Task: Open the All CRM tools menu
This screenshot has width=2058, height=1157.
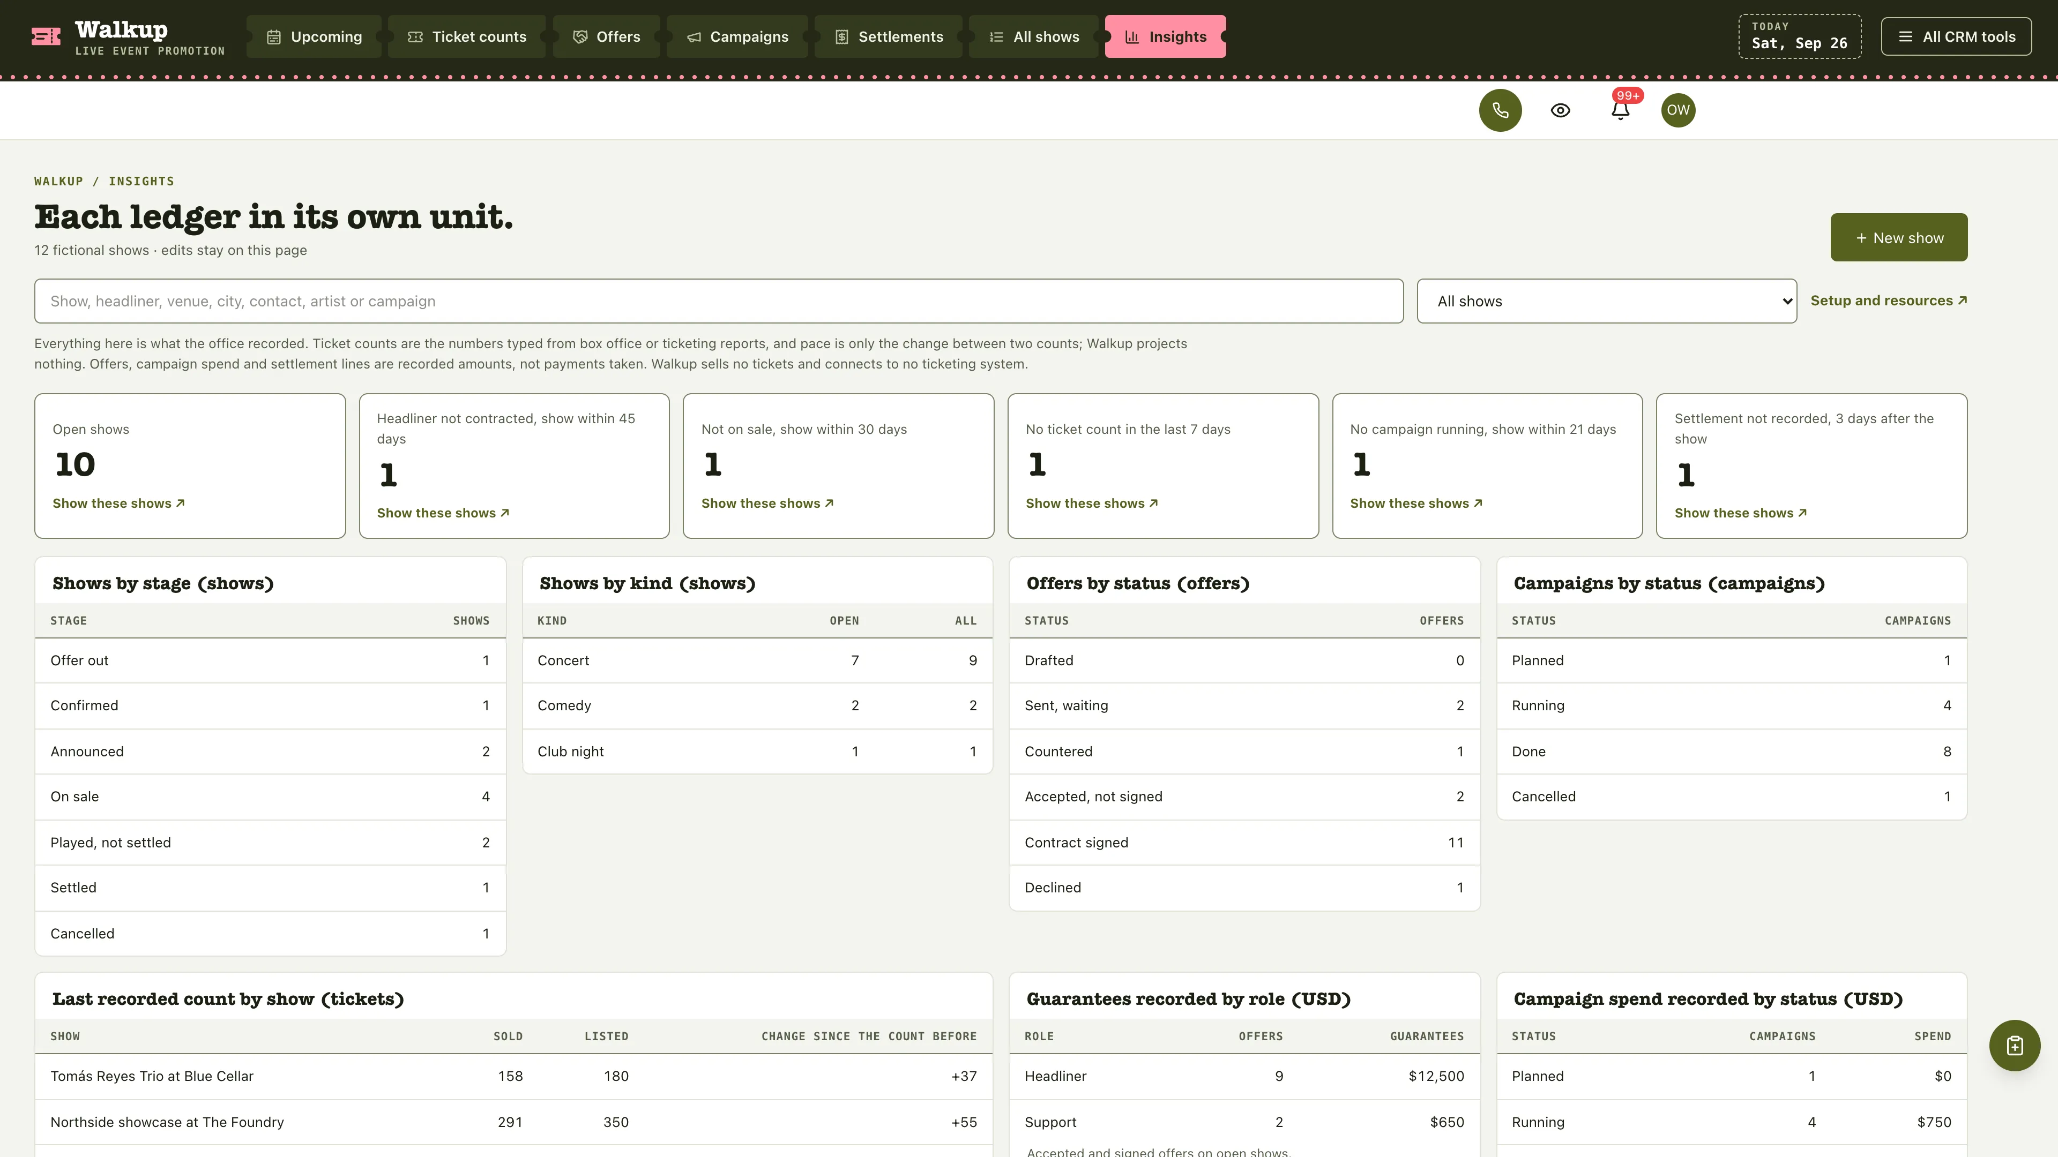Action: [1956, 37]
